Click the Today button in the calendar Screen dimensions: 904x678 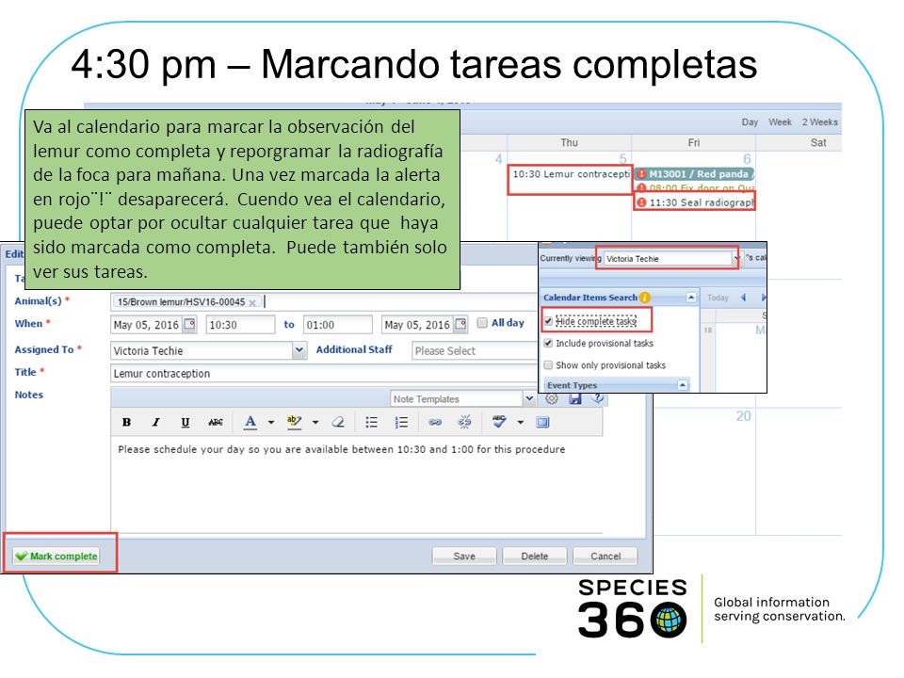pyautogui.click(x=718, y=298)
